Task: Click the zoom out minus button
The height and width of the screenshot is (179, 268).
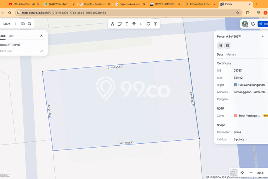Action: click(251, 172)
